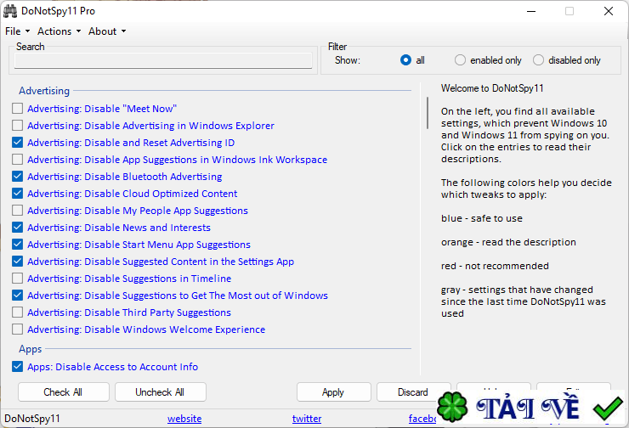This screenshot has width=629, height=428.
Task: Check Disable My People App Suggestions checkbox
Action: [17, 211]
